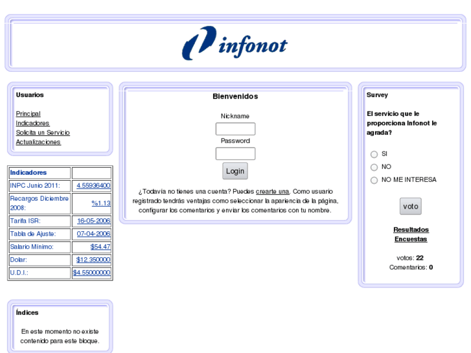This screenshot has width=471, height=353.
Task: Click the survey question text
Action: coord(402,123)
